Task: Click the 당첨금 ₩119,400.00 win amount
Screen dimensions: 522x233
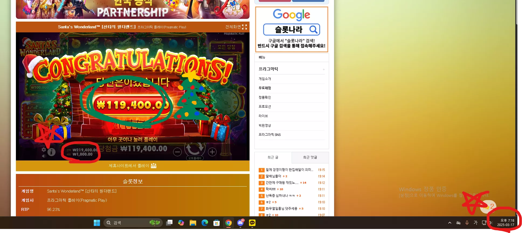Action: click(133, 149)
